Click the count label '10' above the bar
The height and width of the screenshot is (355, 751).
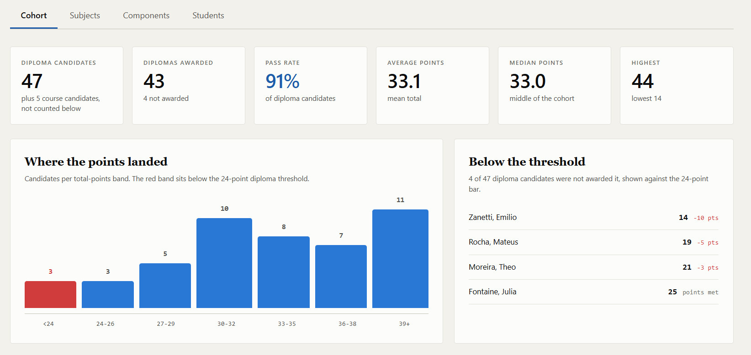point(224,209)
